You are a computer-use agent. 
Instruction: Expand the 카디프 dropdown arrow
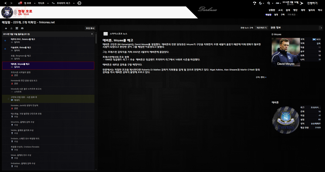tap(48, 3)
